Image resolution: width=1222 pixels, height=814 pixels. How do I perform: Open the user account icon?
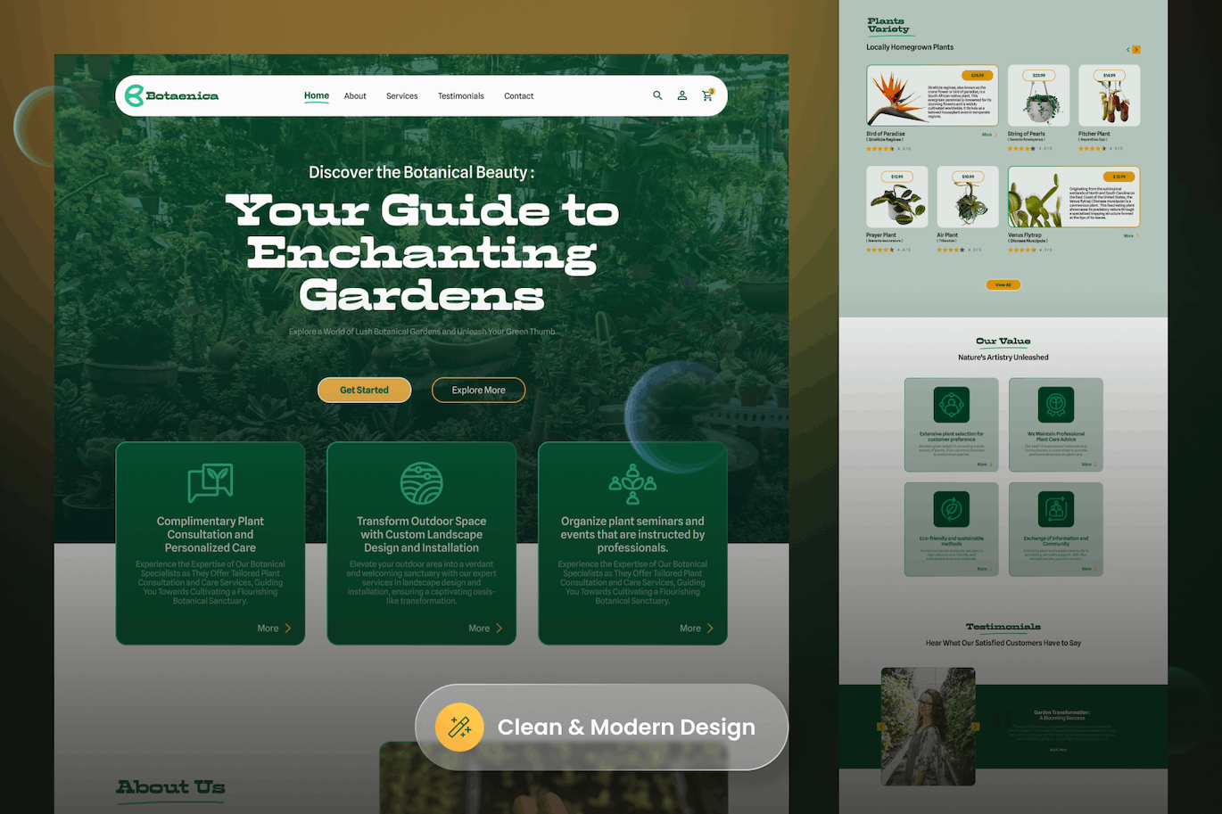click(x=682, y=95)
